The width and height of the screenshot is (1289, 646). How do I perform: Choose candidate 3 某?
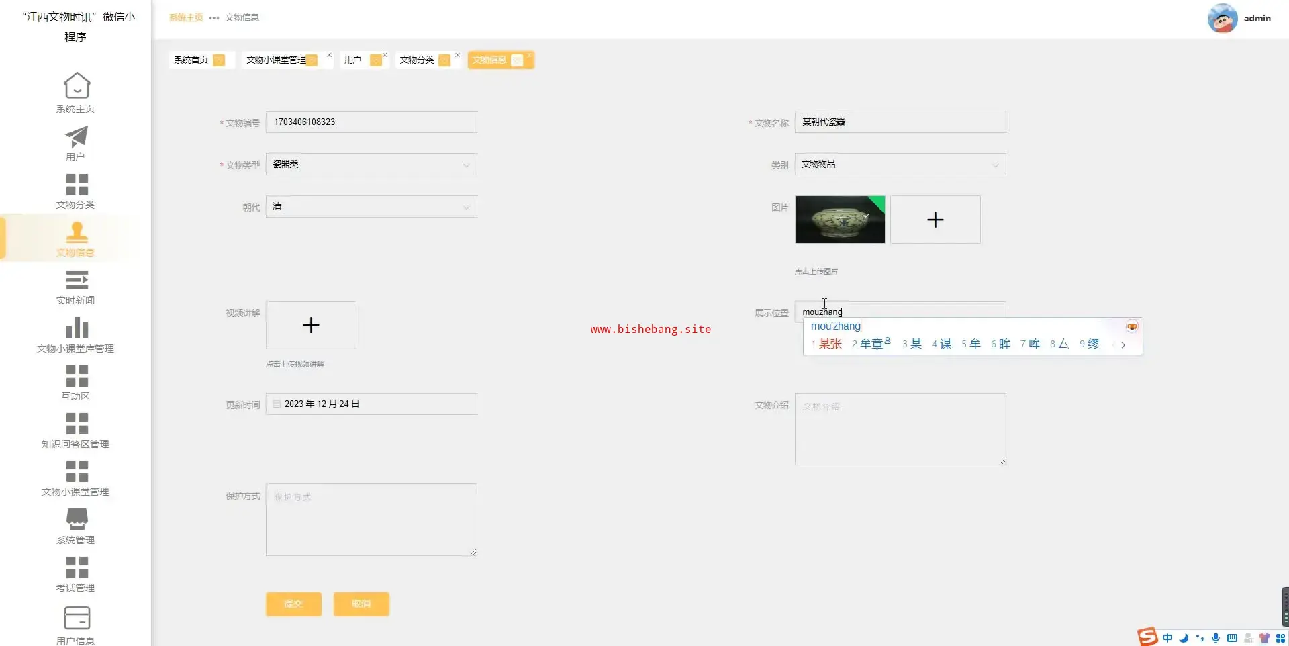tap(912, 344)
